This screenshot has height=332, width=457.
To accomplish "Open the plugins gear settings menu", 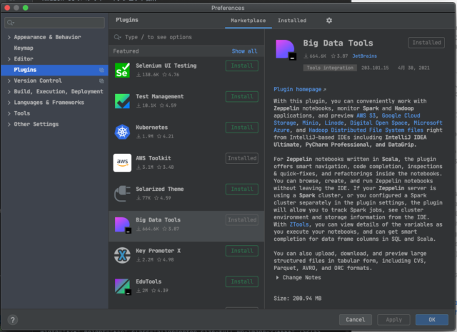I will click(329, 21).
